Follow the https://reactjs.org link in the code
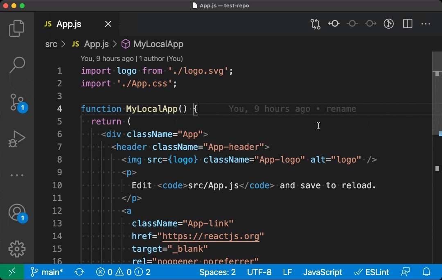The image size is (442, 280). coord(211,236)
